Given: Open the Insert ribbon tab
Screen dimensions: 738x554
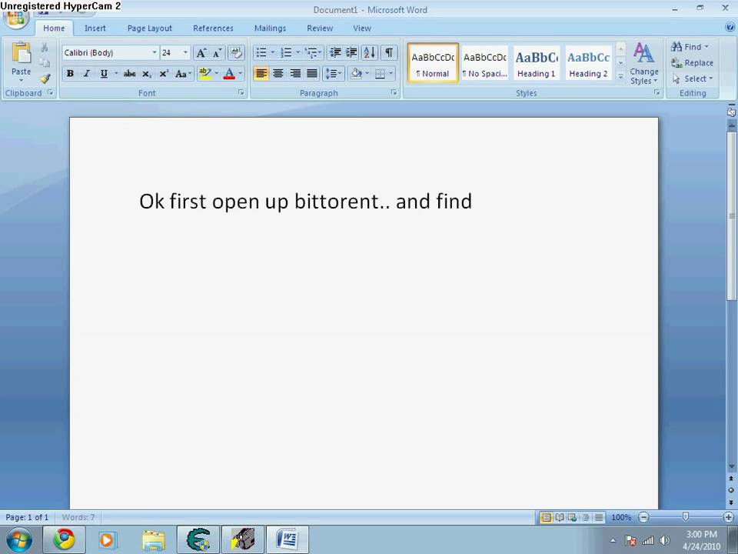Looking at the screenshot, I should pos(95,28).
